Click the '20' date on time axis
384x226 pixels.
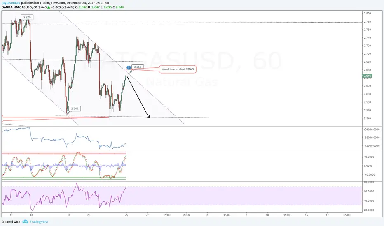click(x=89, y=215)
